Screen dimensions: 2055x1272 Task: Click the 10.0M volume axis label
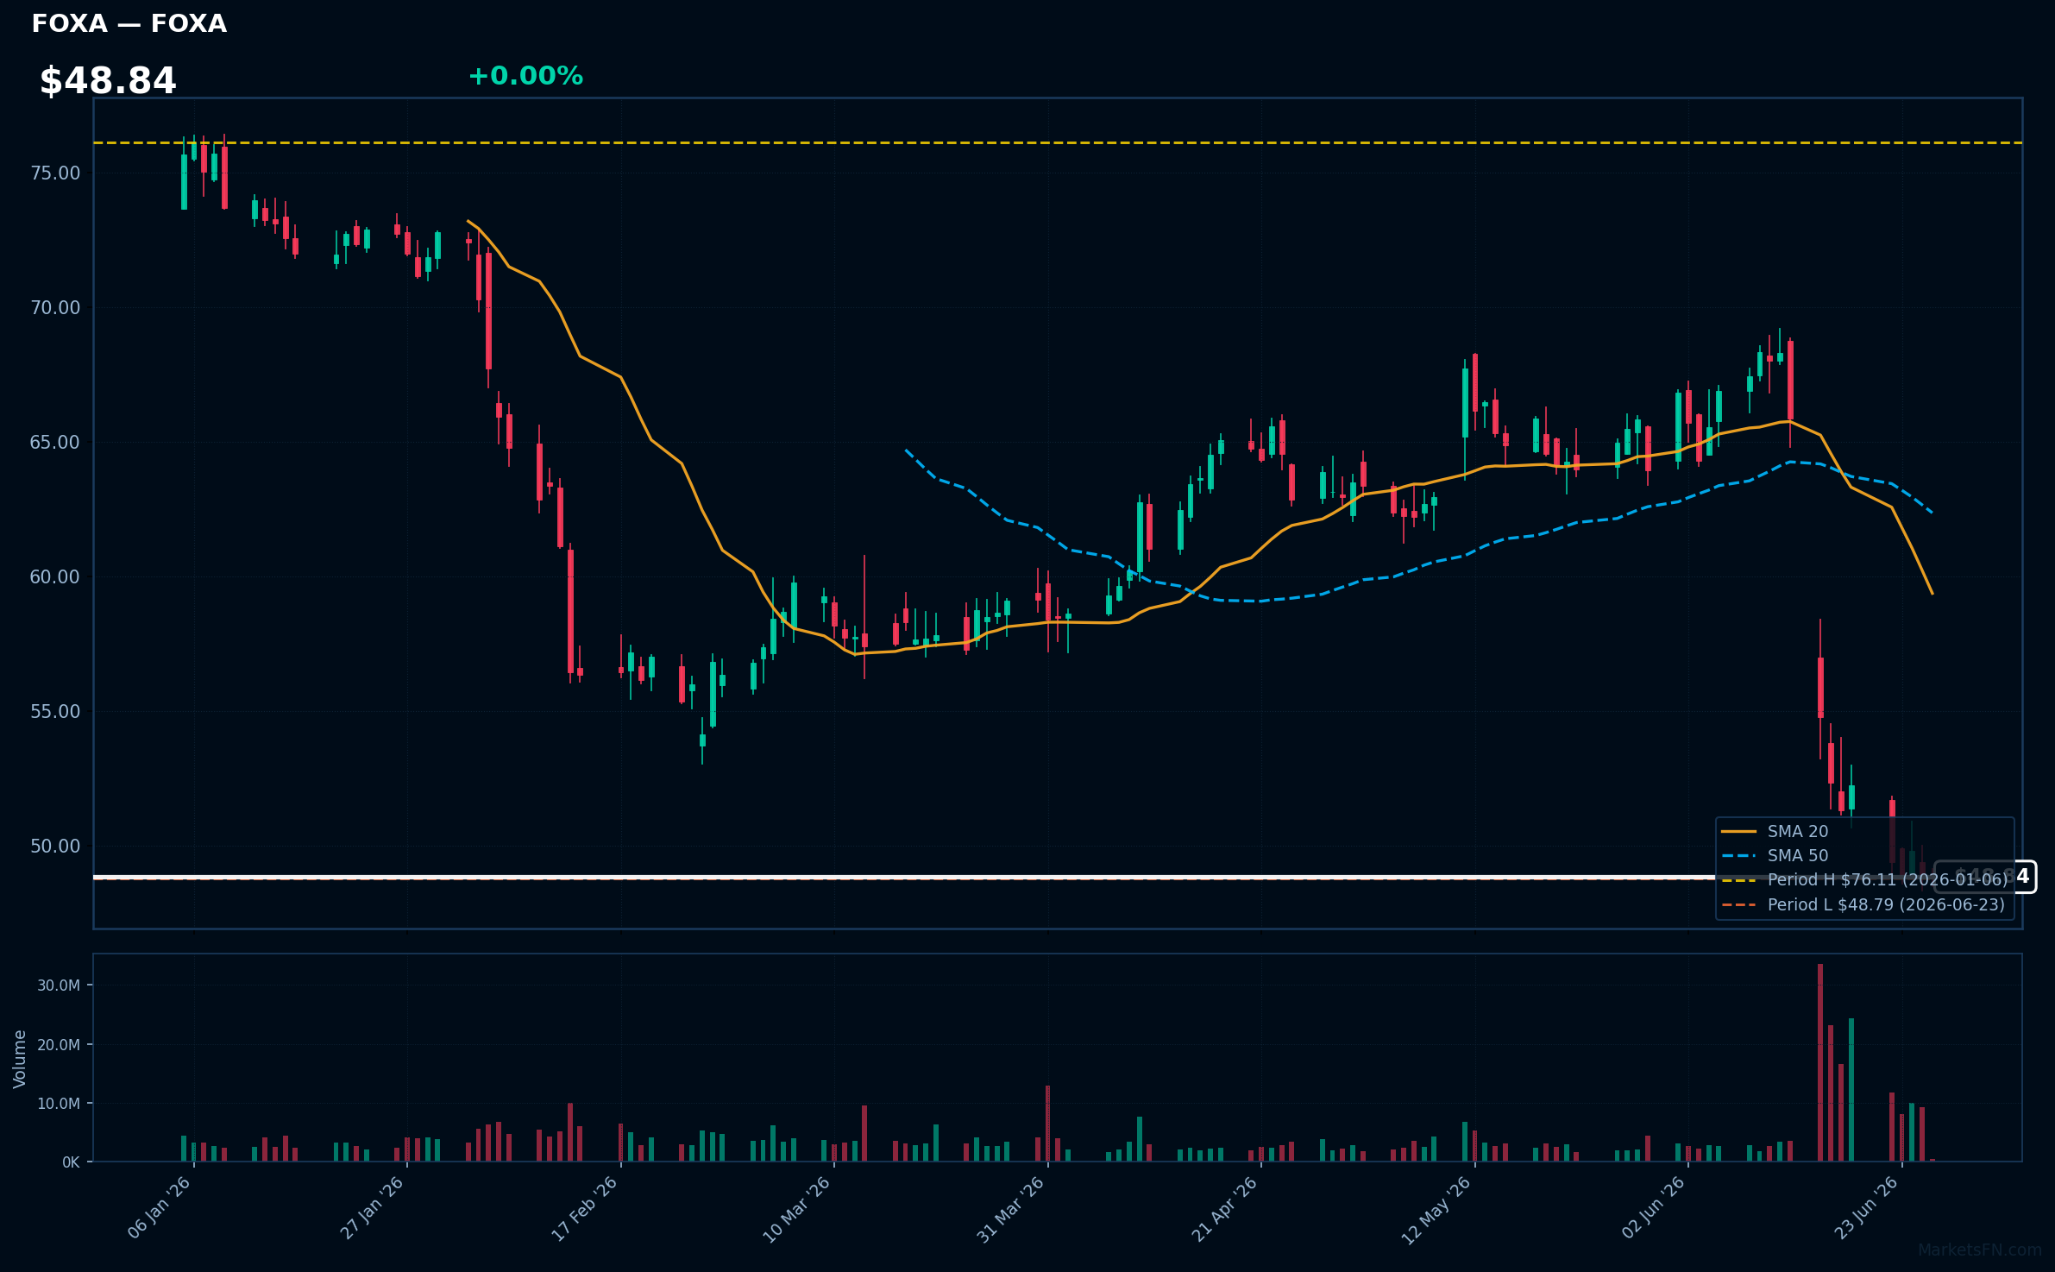click(x=59, y=1104)
